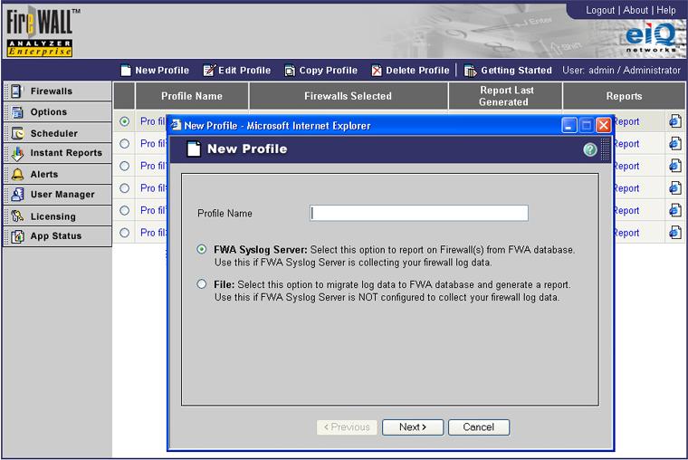Viewport: 688px width, 460px height.
Task: Select the FWA Syslog Server option
Action: [202, 249]
